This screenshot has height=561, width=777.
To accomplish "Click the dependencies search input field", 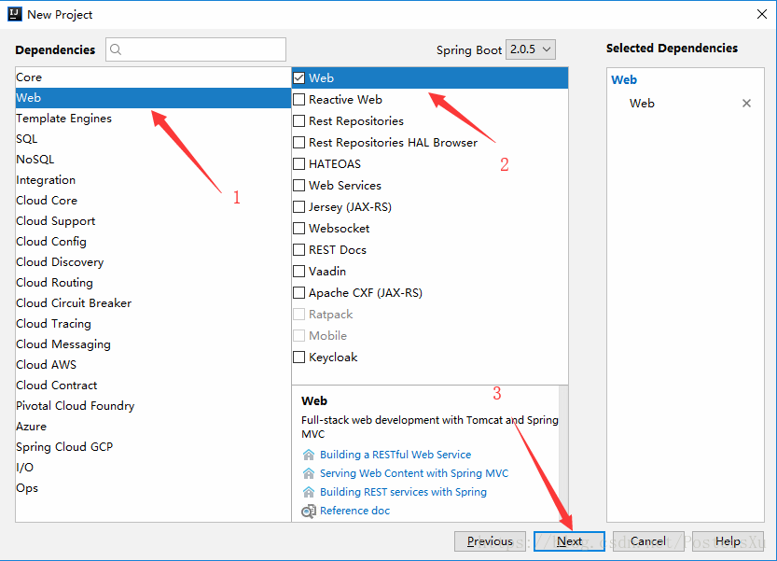I will point(196,49).
